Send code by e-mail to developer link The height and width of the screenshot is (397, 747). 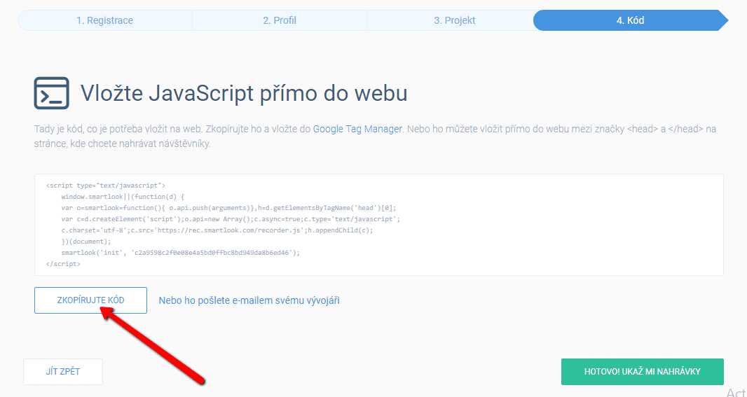(249, 300)
